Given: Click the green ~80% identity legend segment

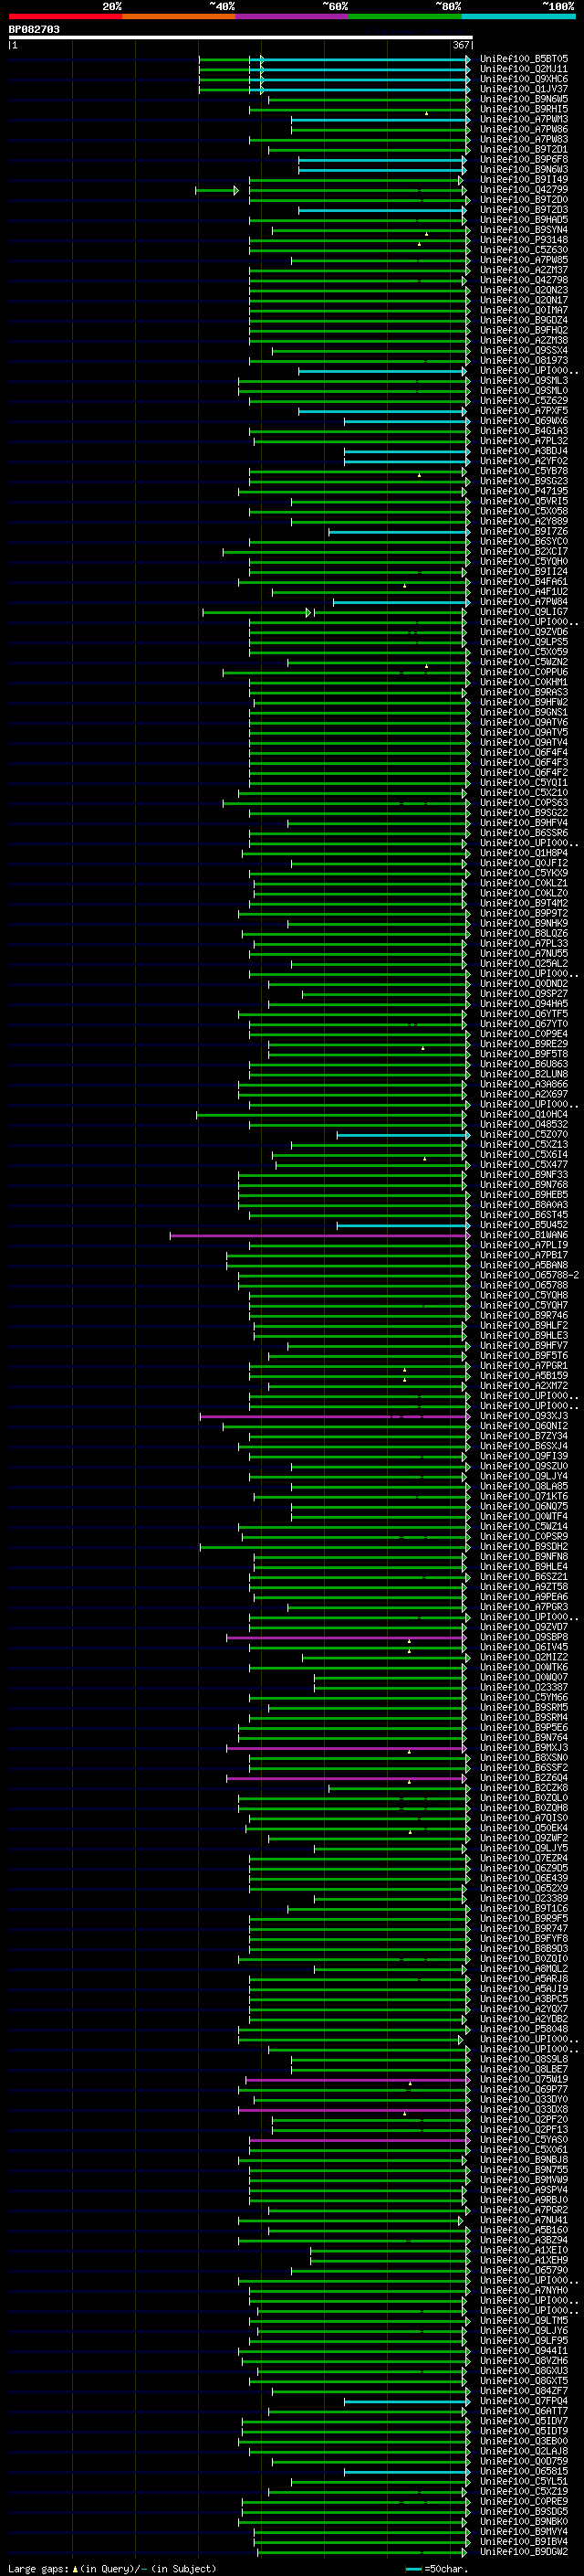Looking at the screenshot, I should click(405, 16).
